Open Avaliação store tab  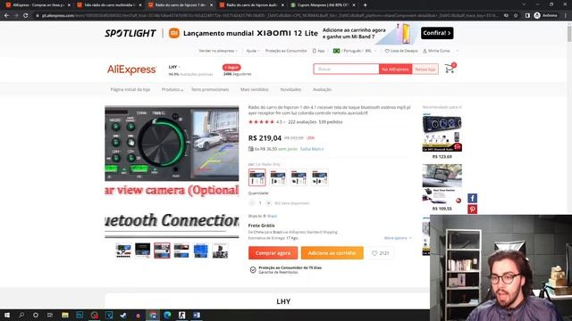[x=322, y=89]
